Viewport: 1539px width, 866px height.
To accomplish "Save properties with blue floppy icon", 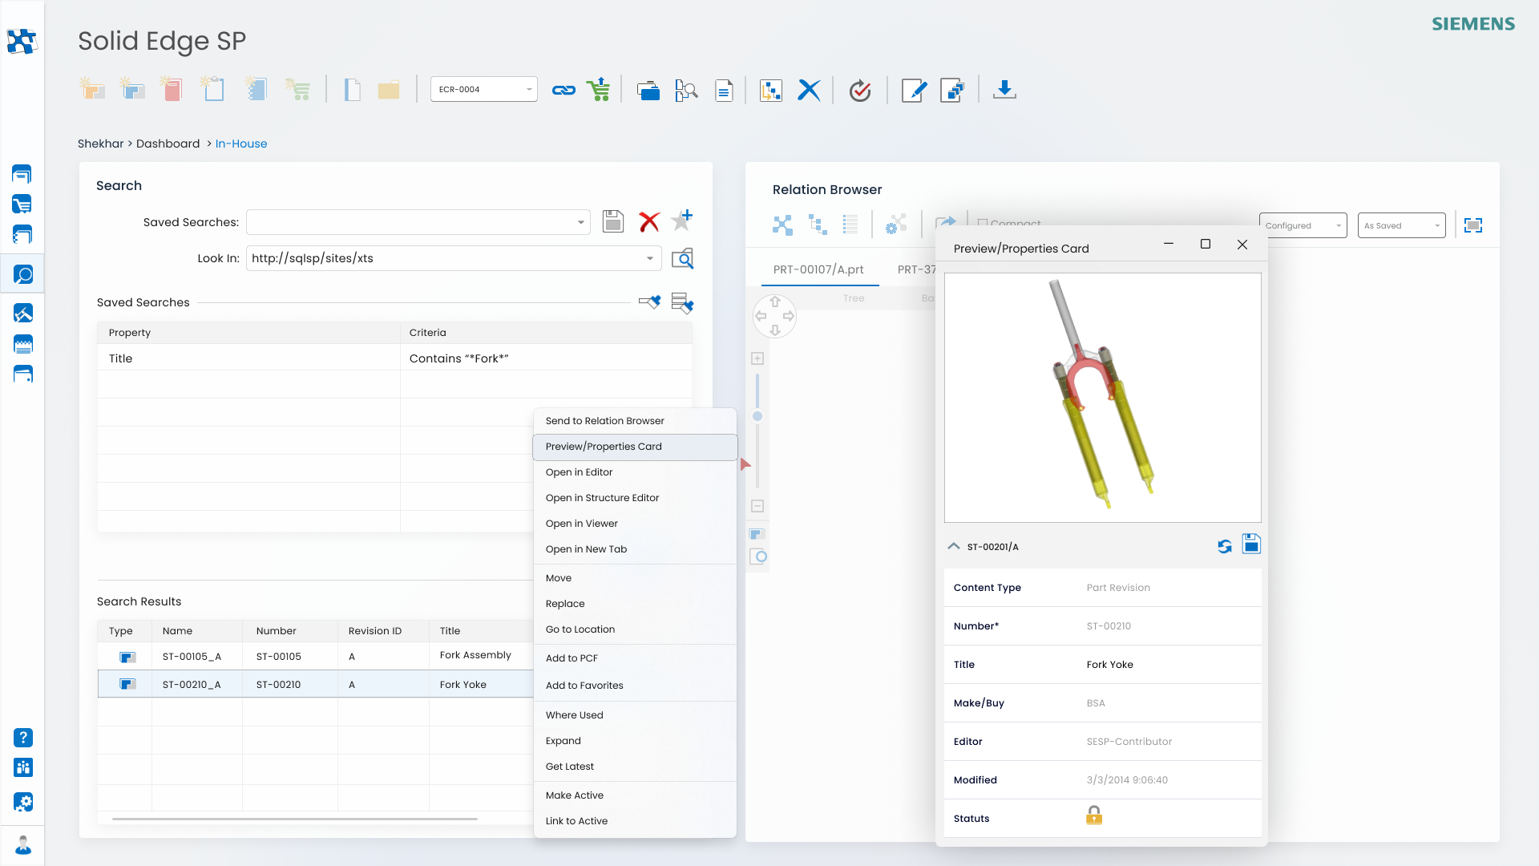I will click(1251, 544).
